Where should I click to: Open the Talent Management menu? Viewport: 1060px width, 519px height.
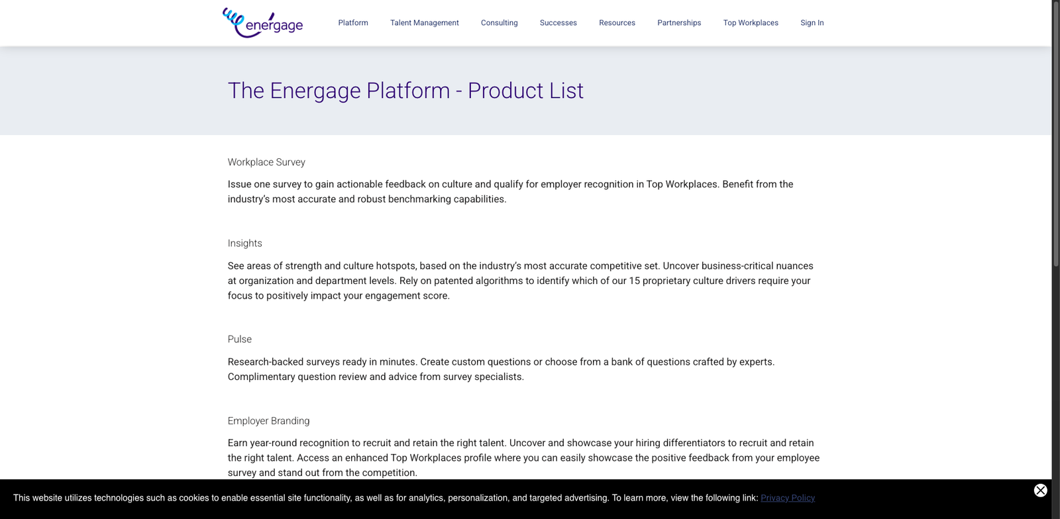(x=424, y=23)
